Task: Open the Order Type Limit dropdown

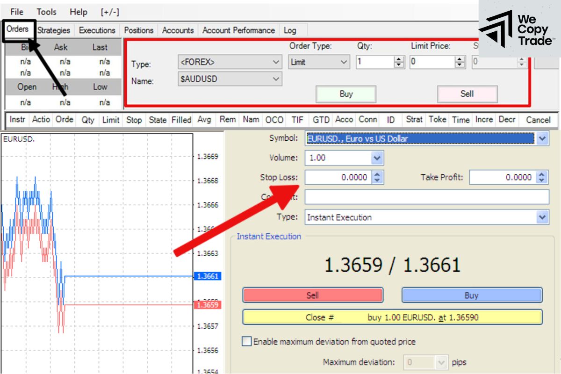Action: 344,62
